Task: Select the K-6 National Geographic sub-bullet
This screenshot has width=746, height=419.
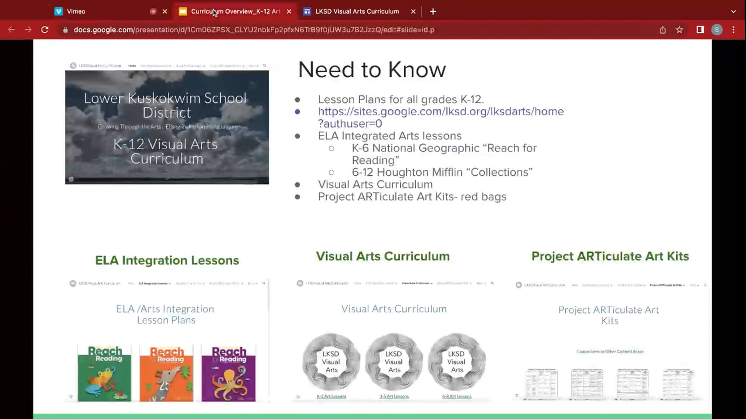Action: pos(444,154)
